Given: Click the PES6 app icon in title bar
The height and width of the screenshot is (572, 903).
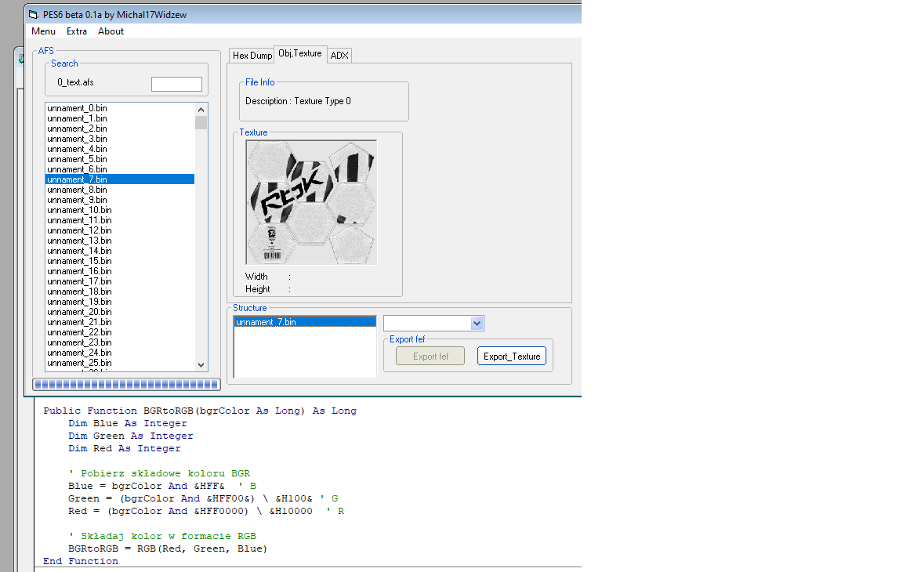Looking at the screenshot, I should point(34,14).
